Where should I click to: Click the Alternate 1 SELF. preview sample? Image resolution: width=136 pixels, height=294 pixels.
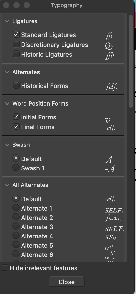114,210
